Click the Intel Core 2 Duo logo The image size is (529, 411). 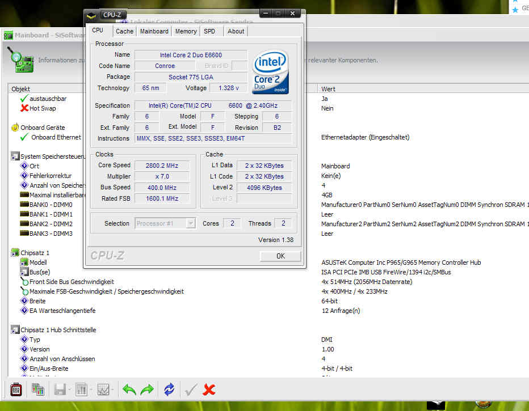[271, 72]
